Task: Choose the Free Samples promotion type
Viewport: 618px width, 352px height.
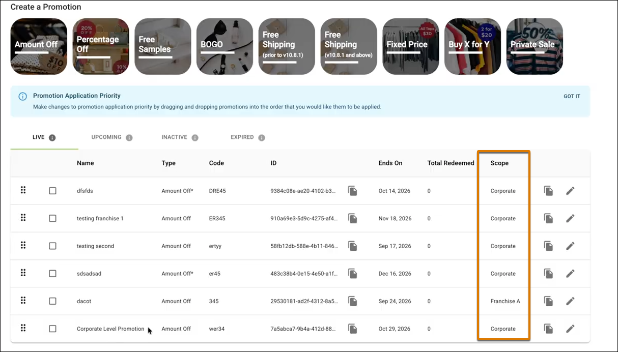Action: point(163,46)
